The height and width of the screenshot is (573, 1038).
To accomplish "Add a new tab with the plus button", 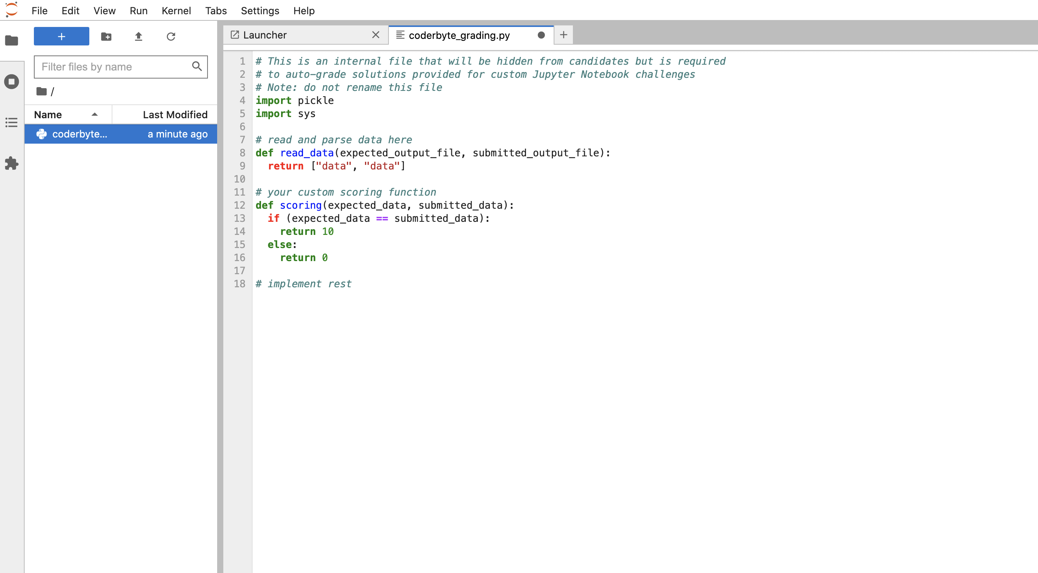I will pyautogui.click(x=563, y=35).
